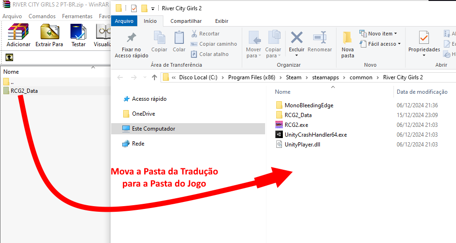Click date 15/12/2024 23:09 of RCG2_Data
The width and height of the screenshot is (456, 243).
pyautogui.click(x=417, y=115)
